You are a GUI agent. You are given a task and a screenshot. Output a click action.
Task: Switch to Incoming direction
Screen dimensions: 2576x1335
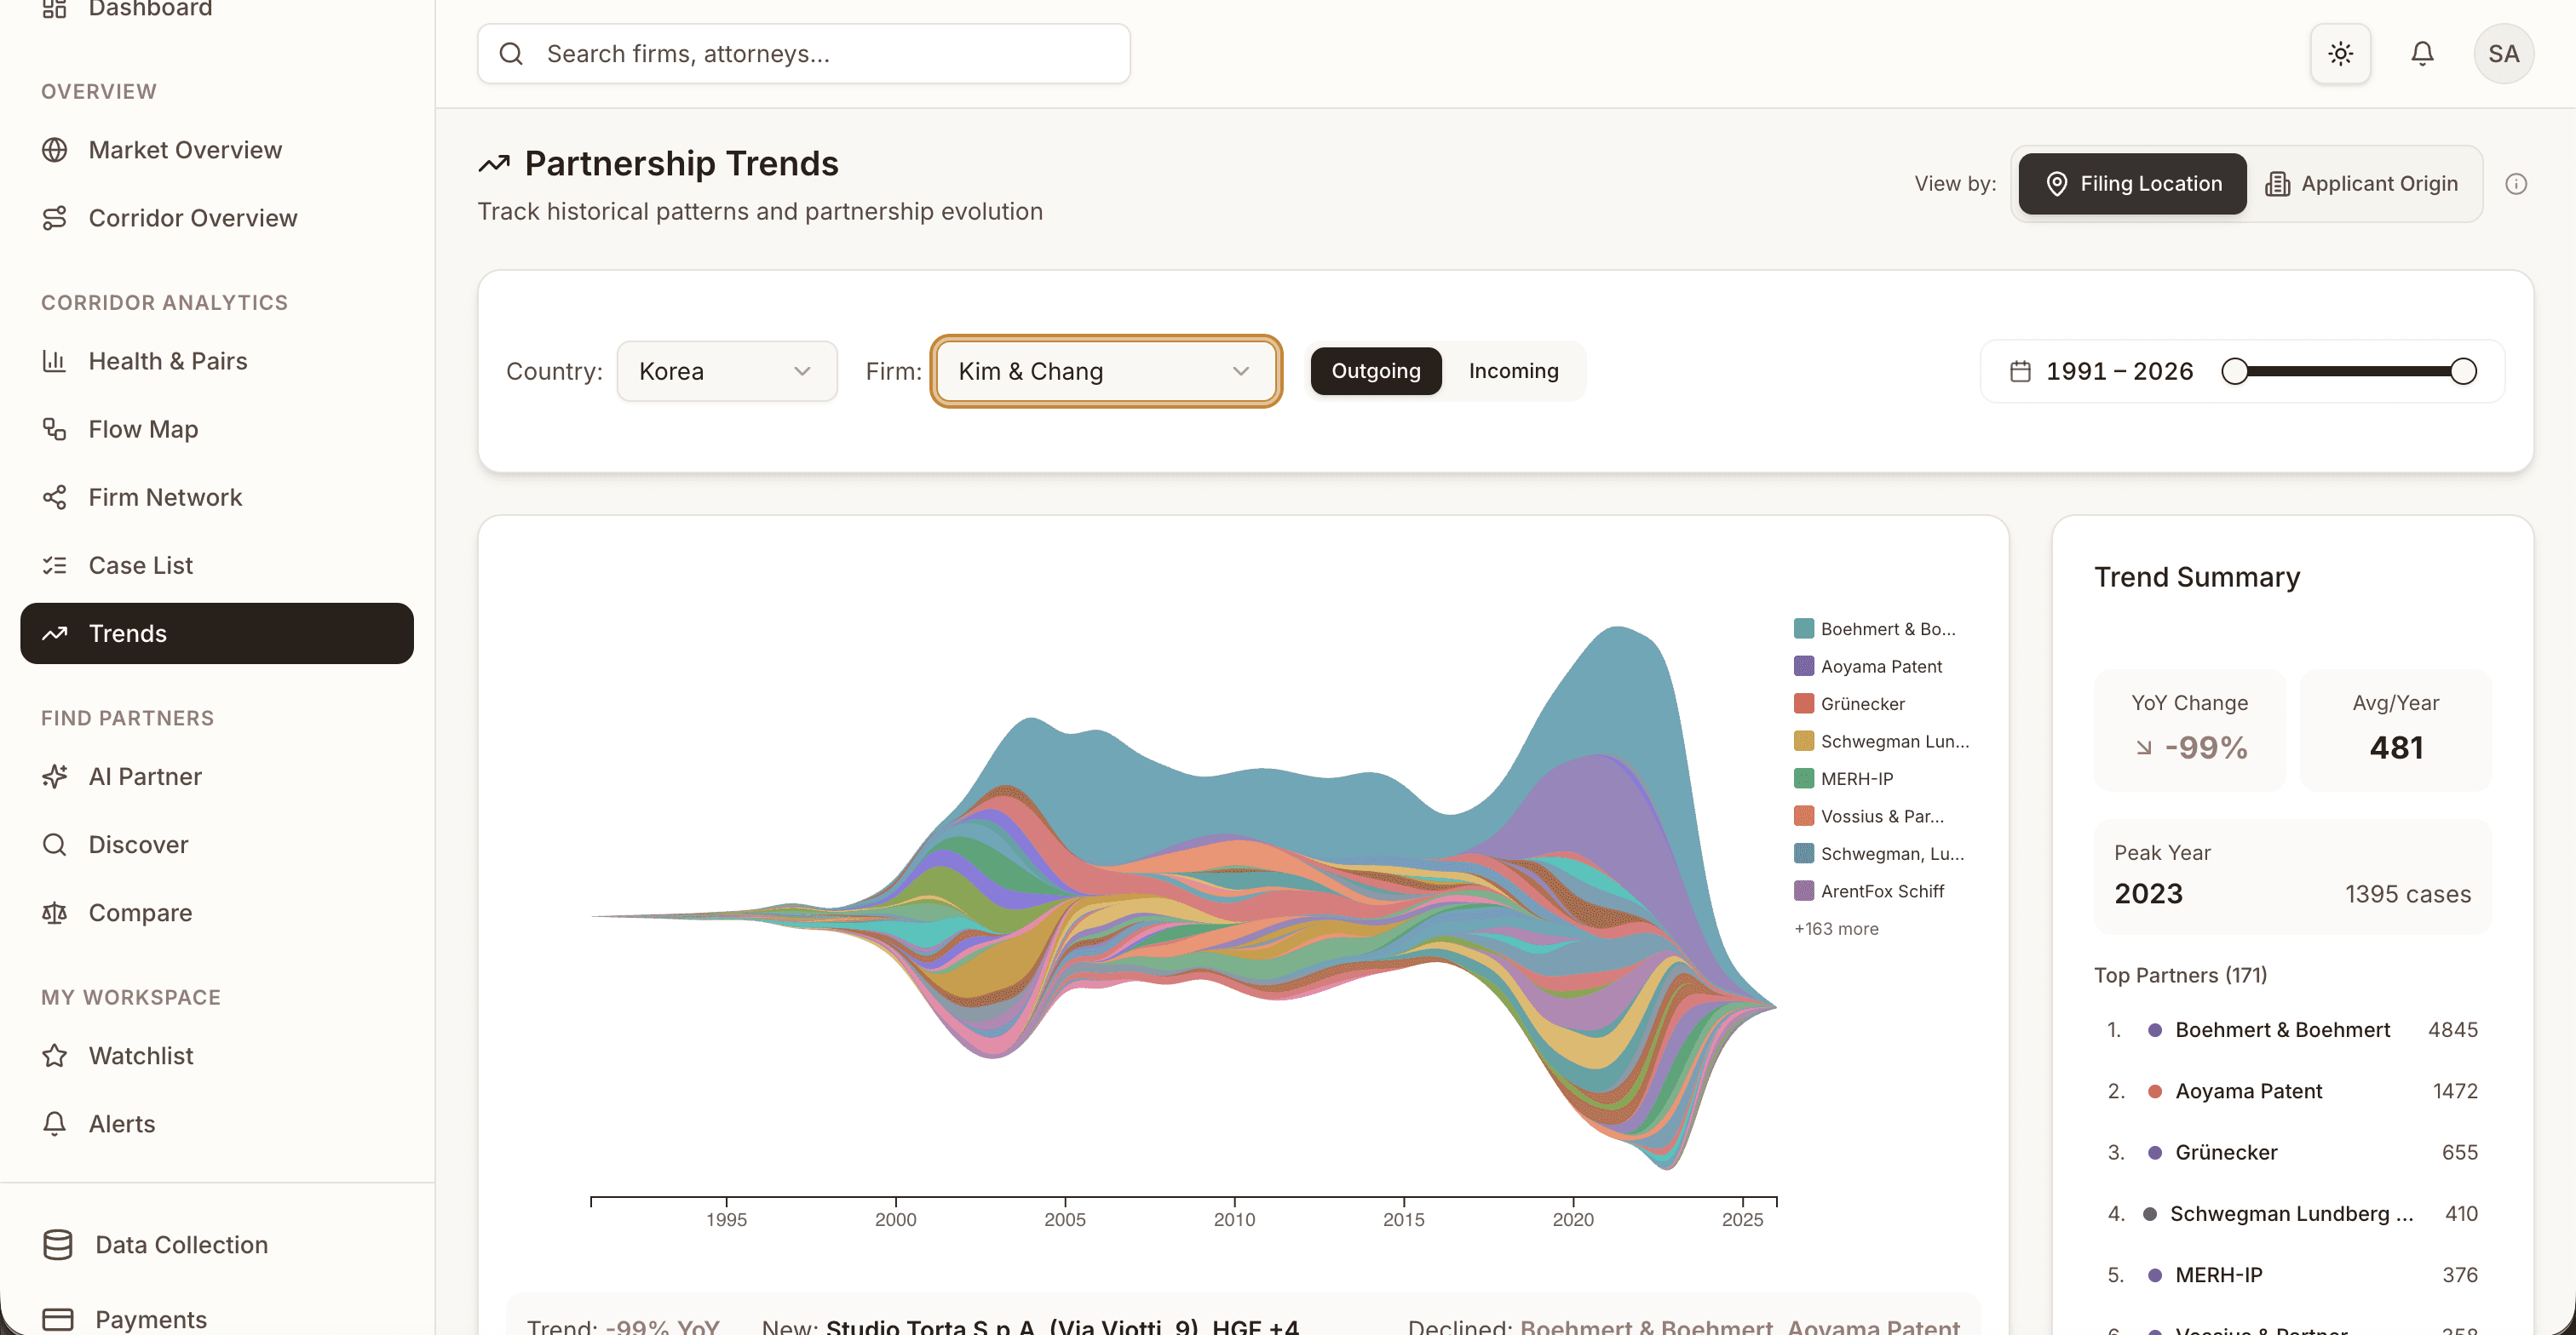[x=1512, y=372]
